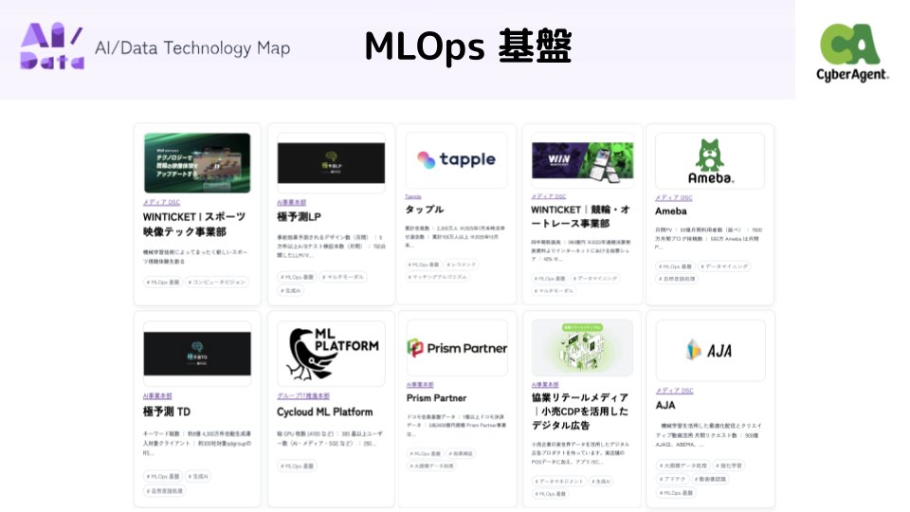
Task: Click the AI/Data Technology Map logo
Action: coord(155,46)
